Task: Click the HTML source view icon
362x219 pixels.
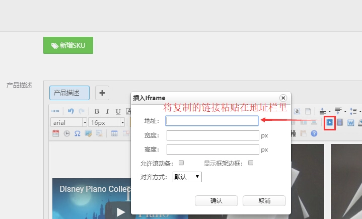Action: (55, 111)
